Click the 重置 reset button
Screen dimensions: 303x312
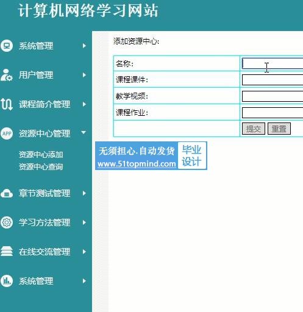coord(279,129)
